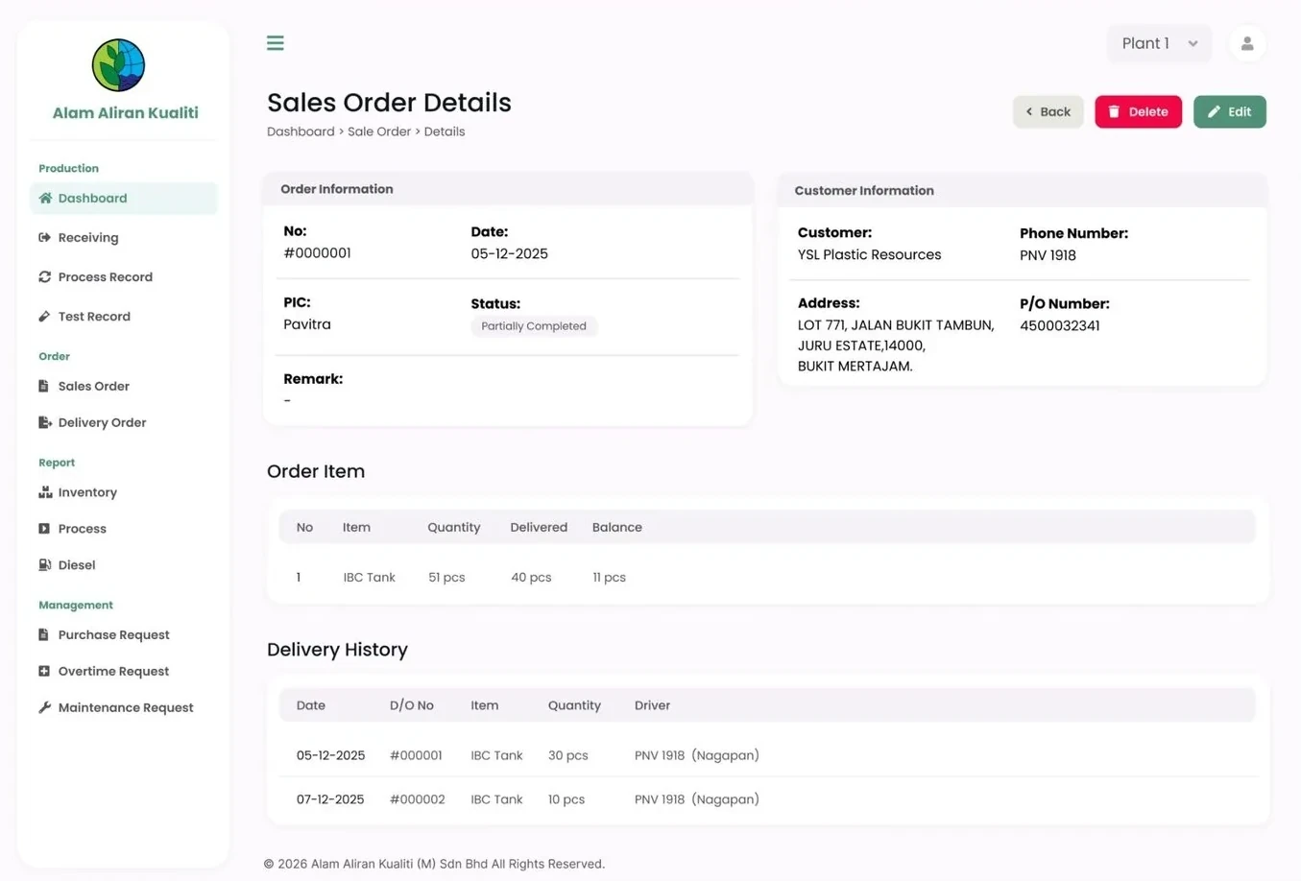Click the Dashboard home icon in sidebar
Screen dimensions: 1301x881
45,199
